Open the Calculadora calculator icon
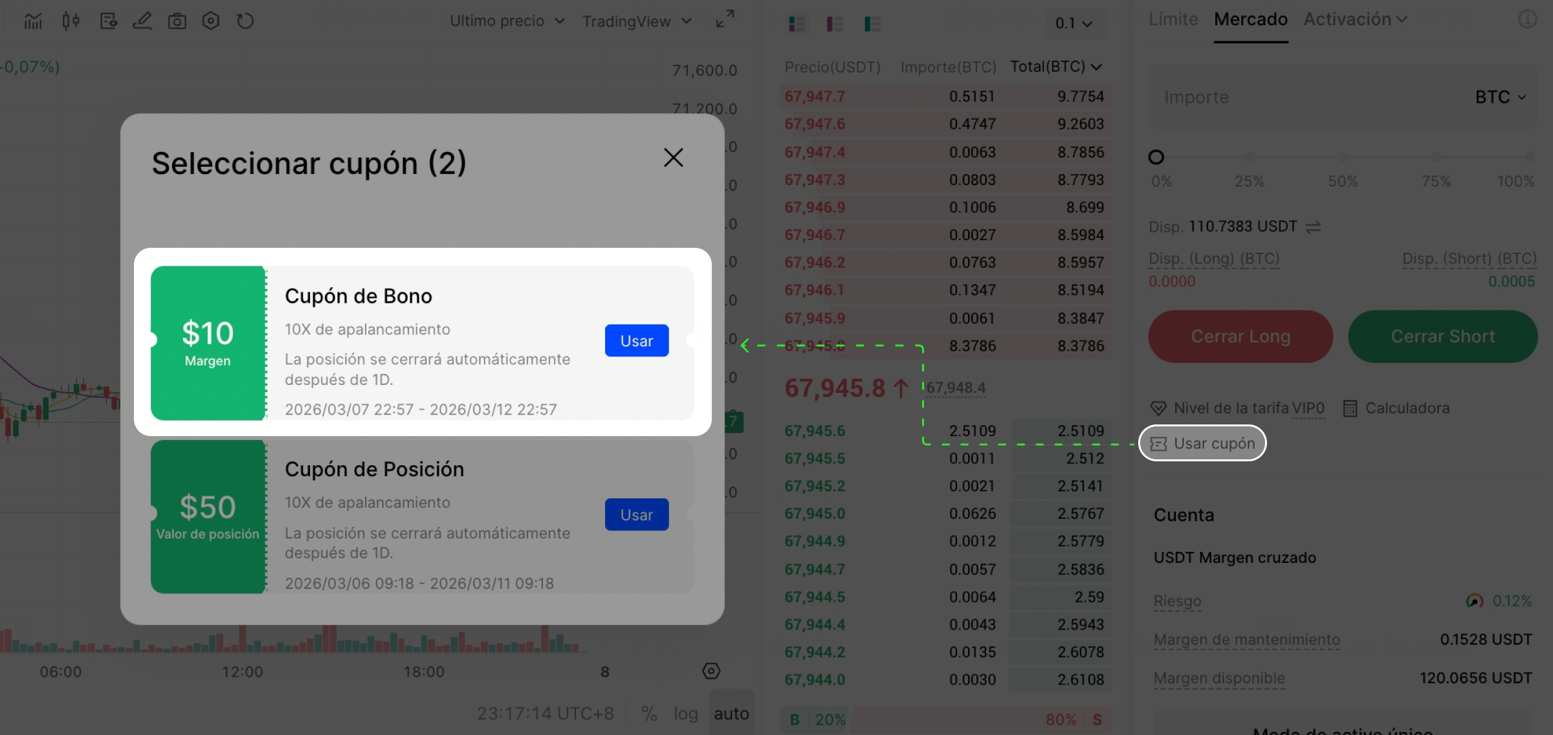Viewport: 1553px width, 735px height. click(x=1350, y=408)
